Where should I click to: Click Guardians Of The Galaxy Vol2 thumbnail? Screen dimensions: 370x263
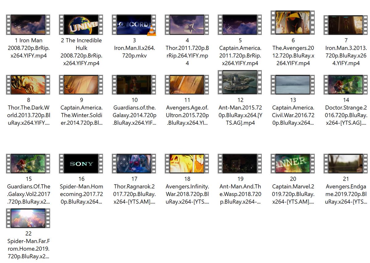(28, 164)
